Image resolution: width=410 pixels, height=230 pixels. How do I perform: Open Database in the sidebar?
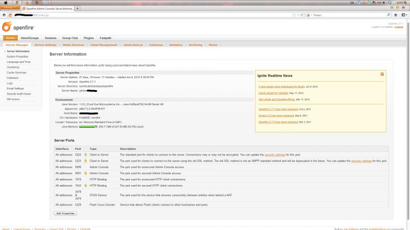click(x=12, y=78)
